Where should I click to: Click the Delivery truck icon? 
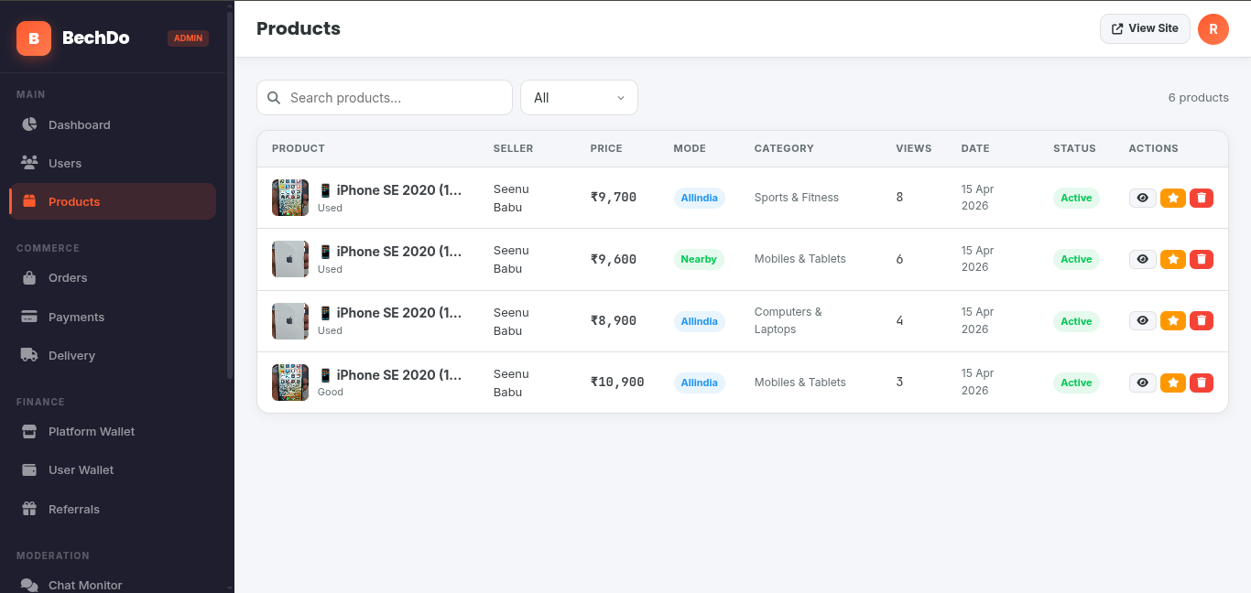click(29, 355)
